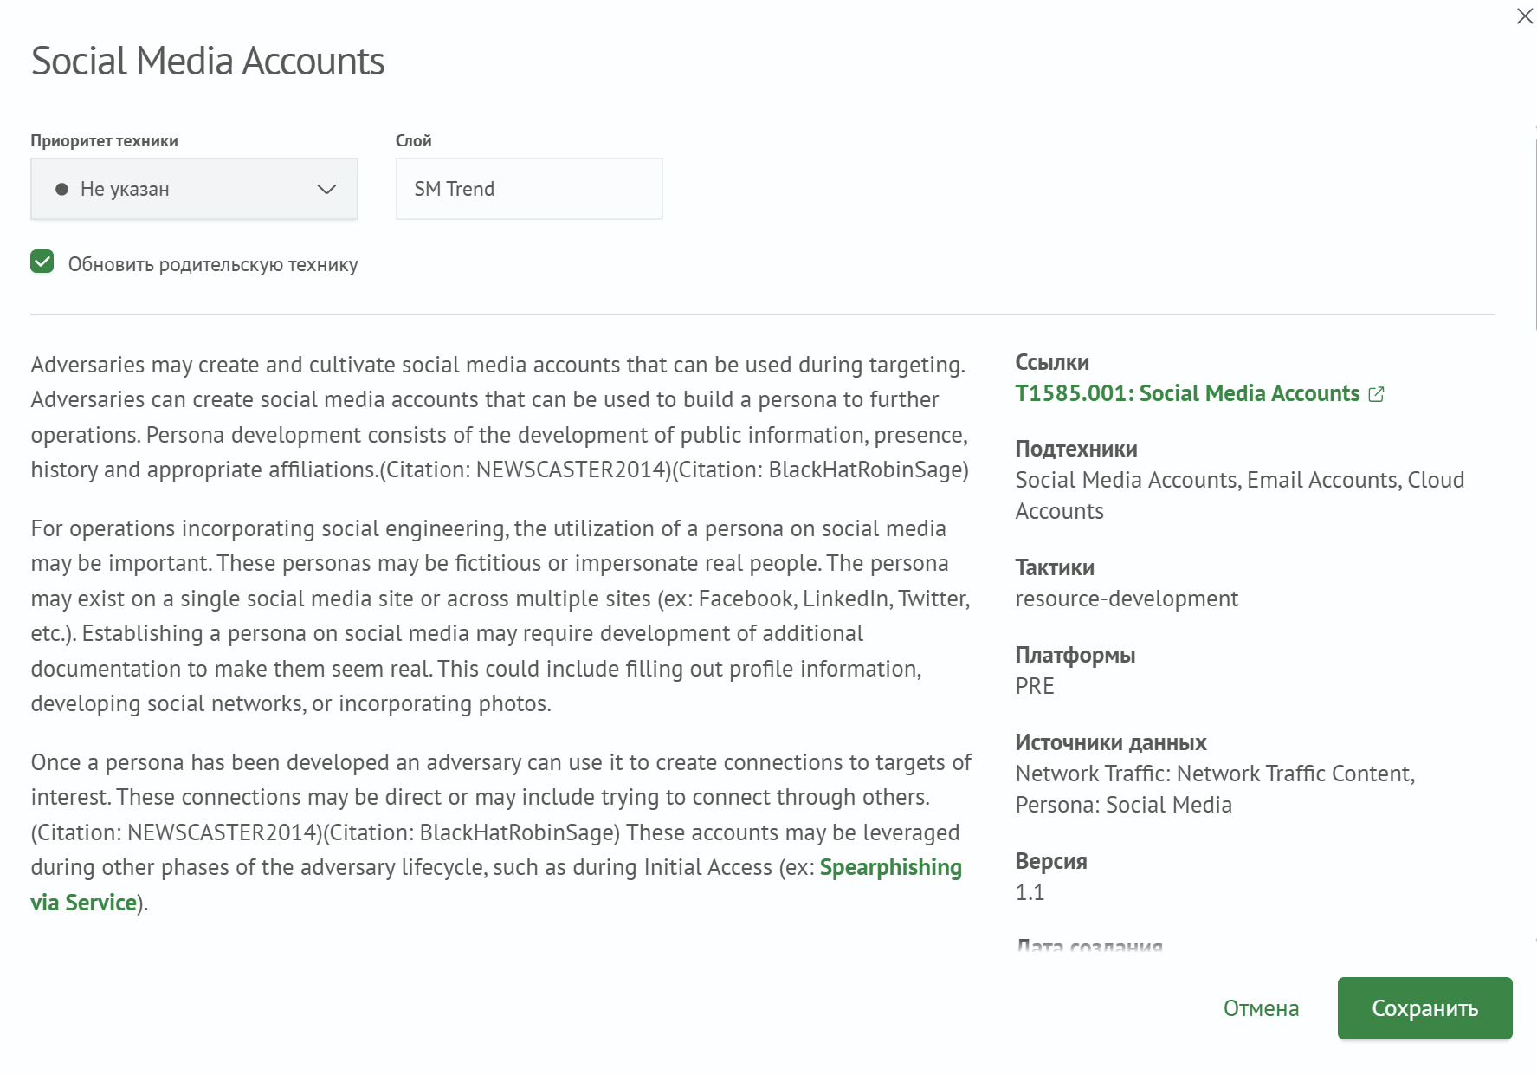The image size is (1537, 1075).
Task: Click the 'Приоритет техники' field label
Action: 104,141
